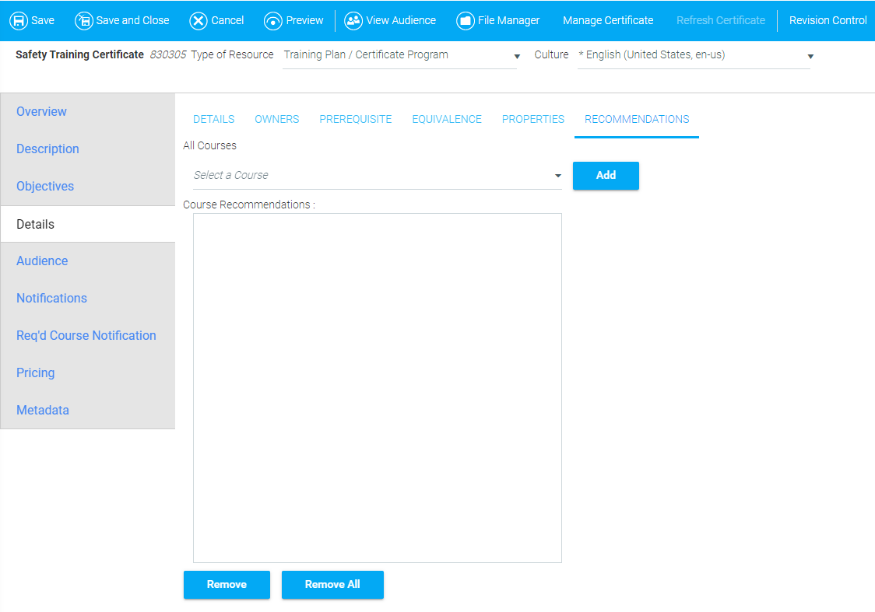Click the Save and Close icon
Image resolution: width=875 pixels, height=612 pixels.
pyautogui.click(x=84, y=21)
